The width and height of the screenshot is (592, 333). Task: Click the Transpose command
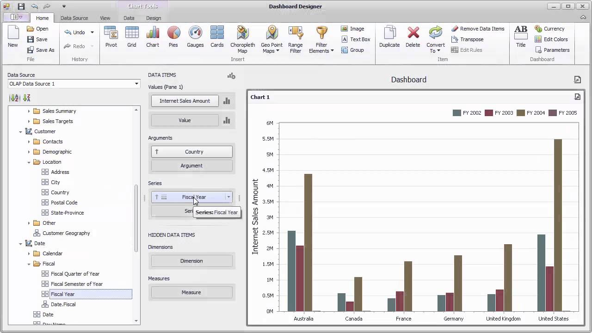pos(467,39)
